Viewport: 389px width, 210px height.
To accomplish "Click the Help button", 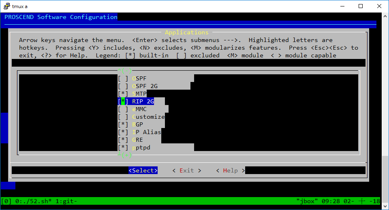I will (x=231, y=170).
